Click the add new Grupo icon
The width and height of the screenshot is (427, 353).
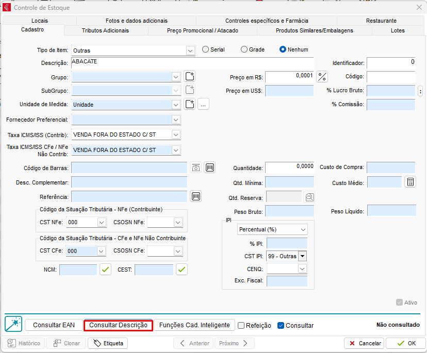pyautogui.click(x=190, y=77)
